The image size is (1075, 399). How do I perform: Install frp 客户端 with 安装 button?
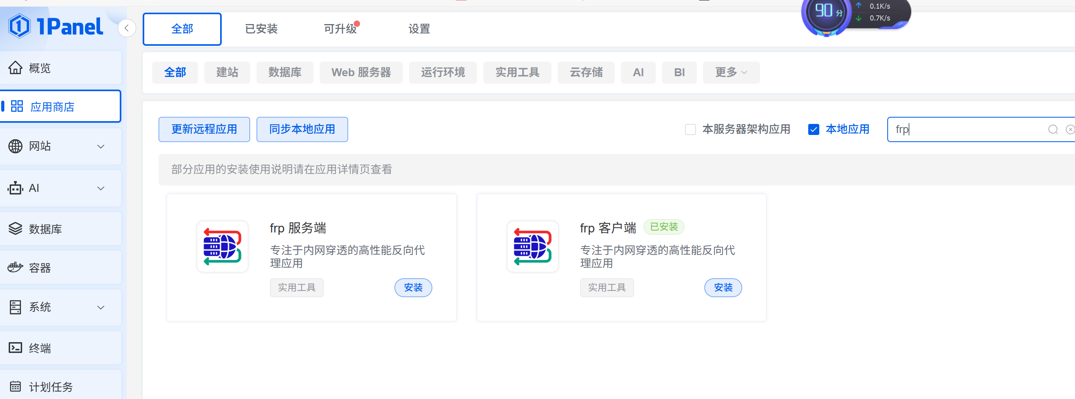coord(723,288)
